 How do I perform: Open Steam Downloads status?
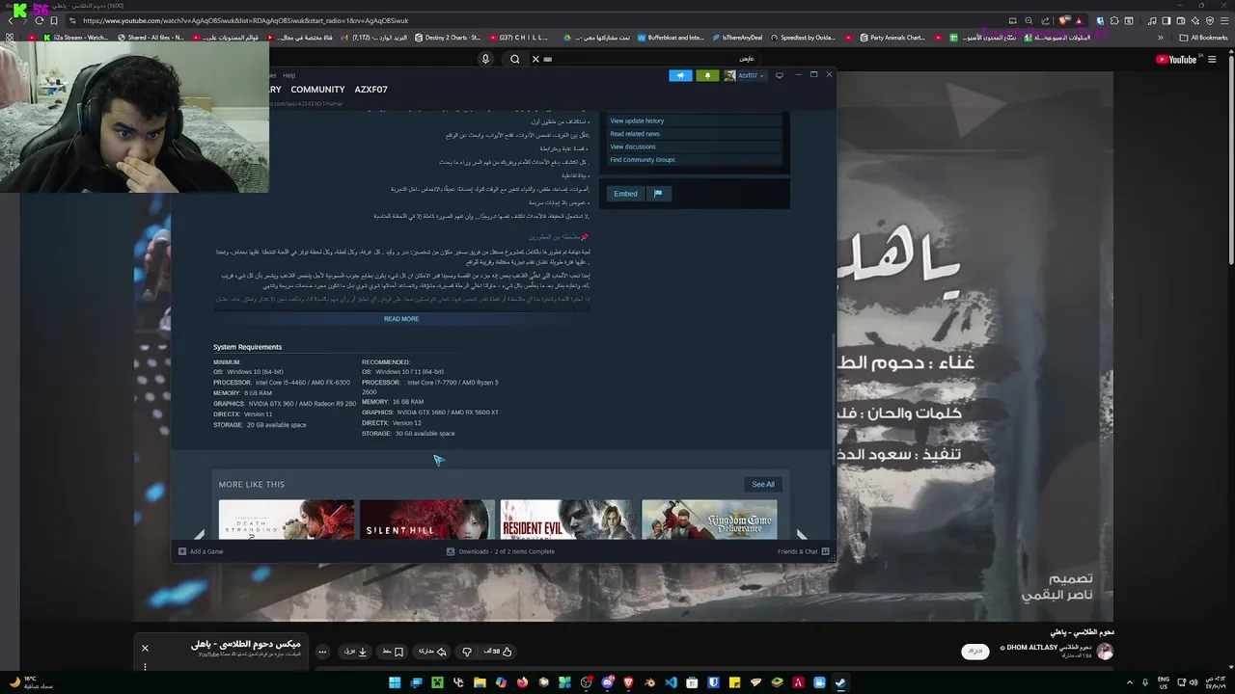(500, 551)
